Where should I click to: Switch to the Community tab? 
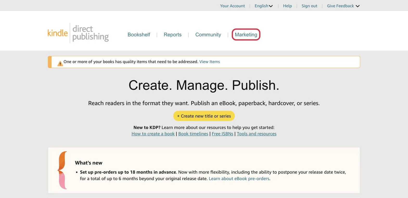click(x=208, y=35)
